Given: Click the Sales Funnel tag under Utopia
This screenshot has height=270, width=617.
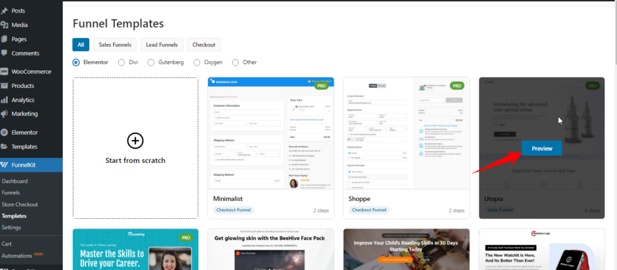Looking at the screenshot, I should (x=500, y=210).
